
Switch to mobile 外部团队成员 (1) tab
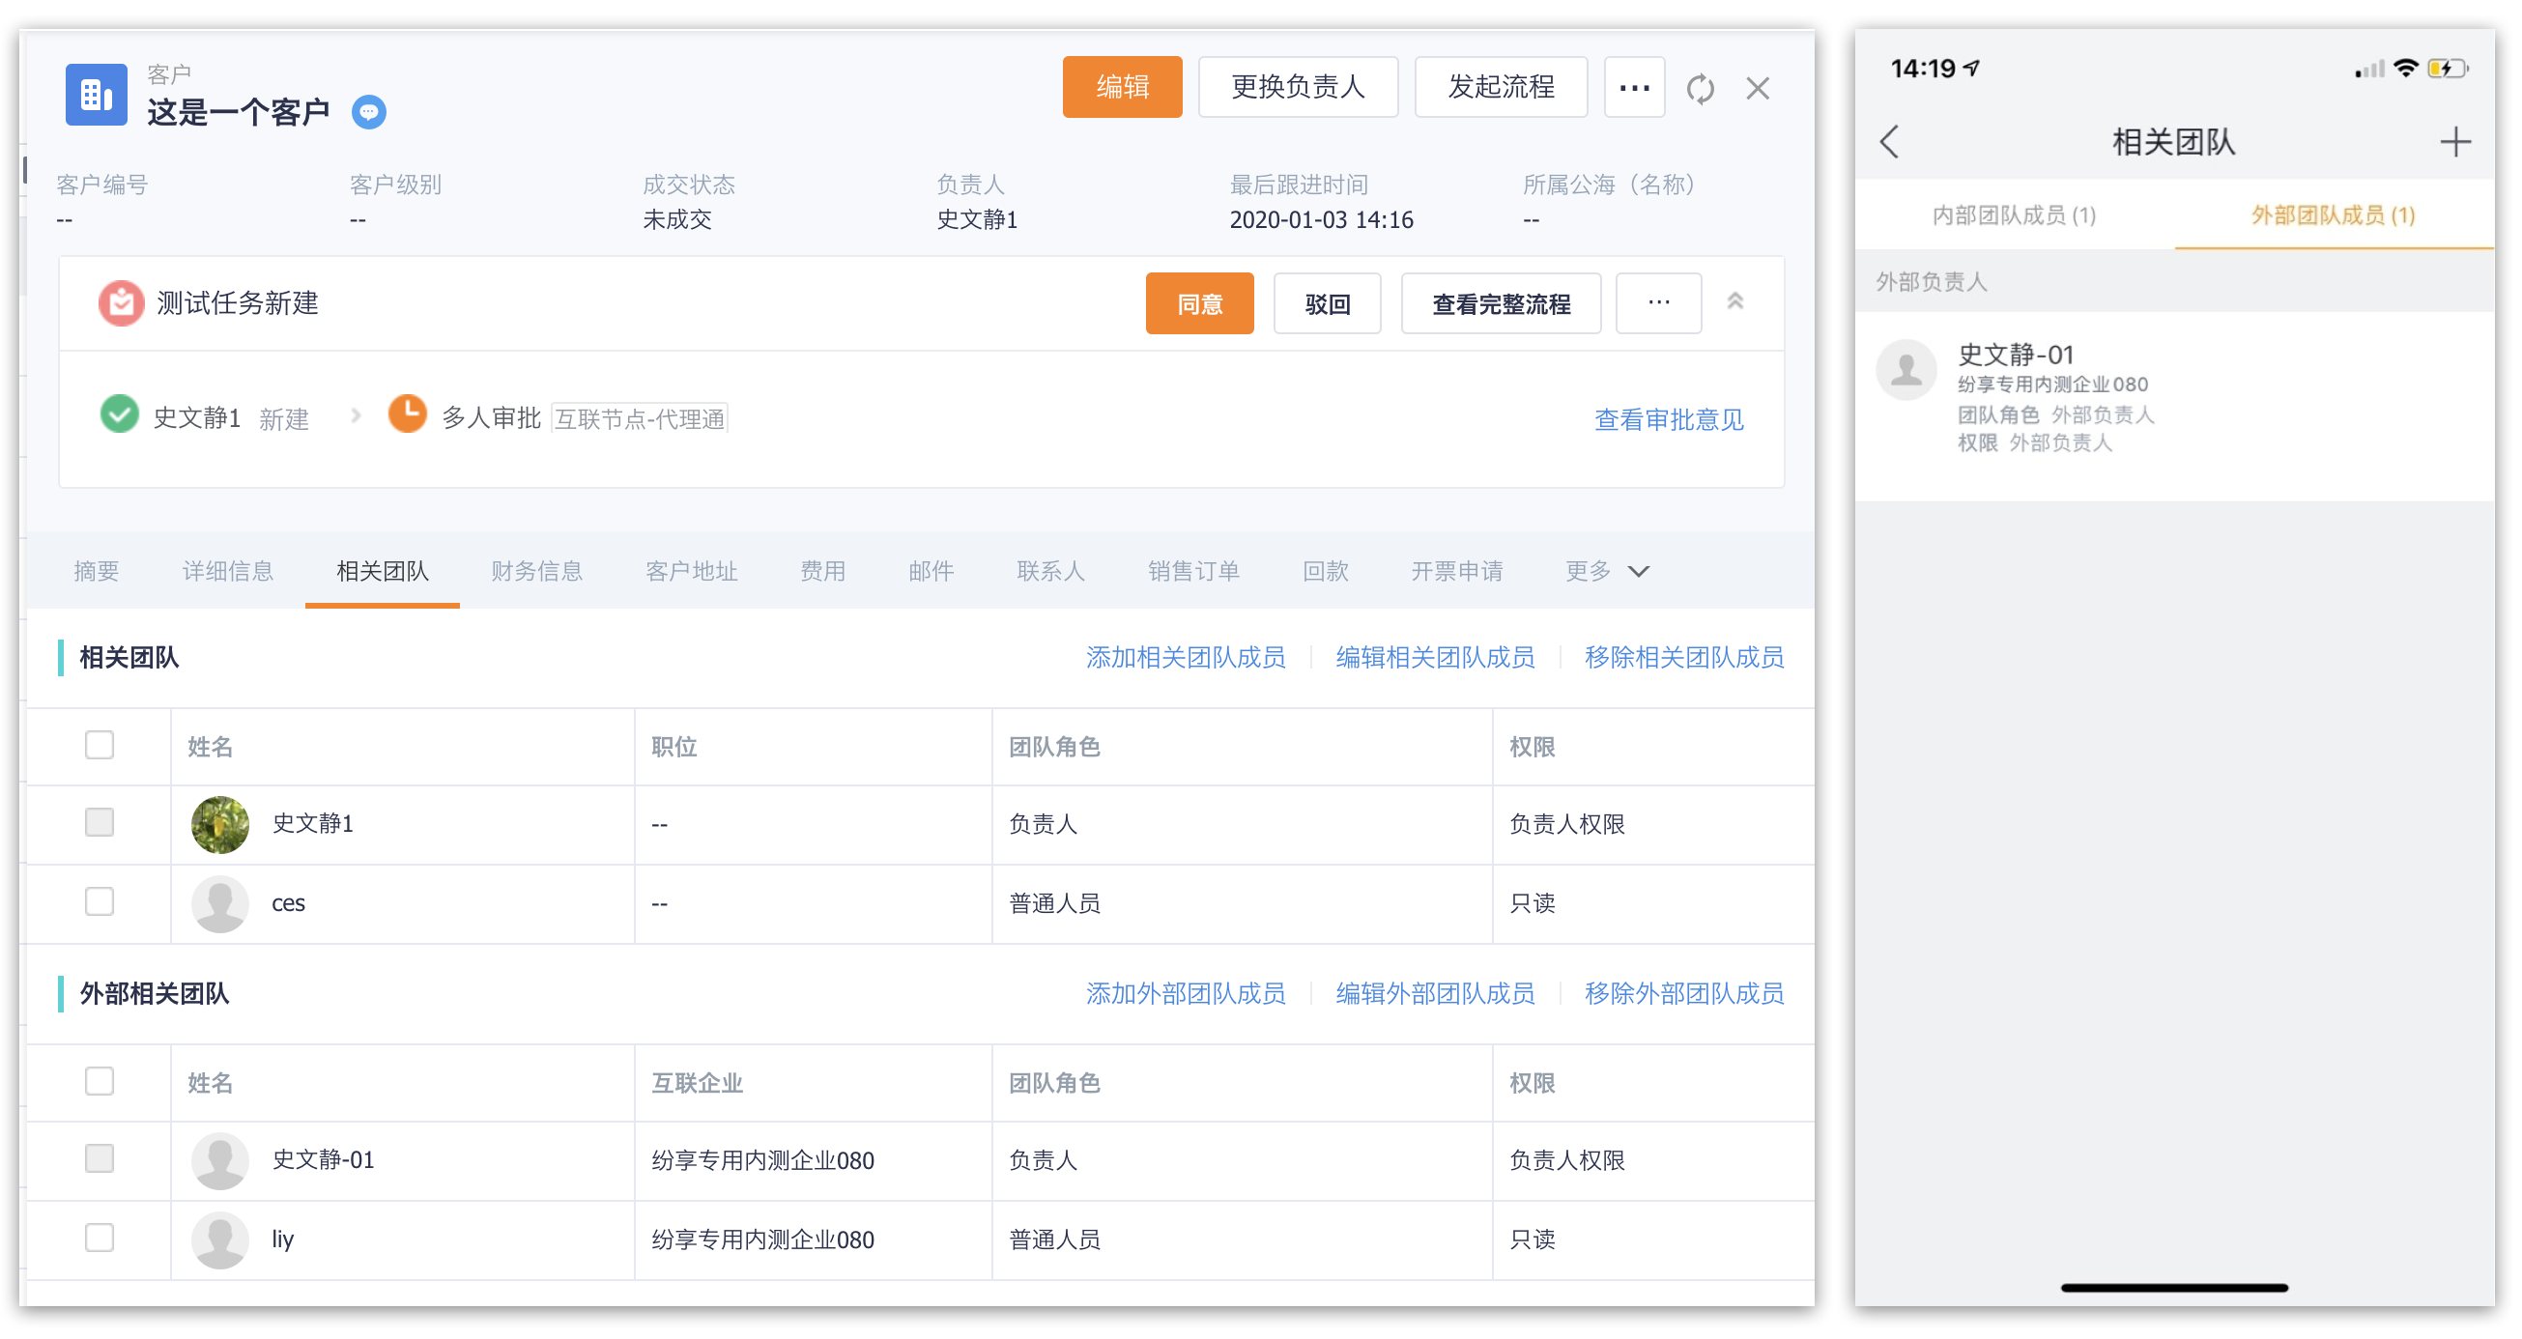[2333, 215]
